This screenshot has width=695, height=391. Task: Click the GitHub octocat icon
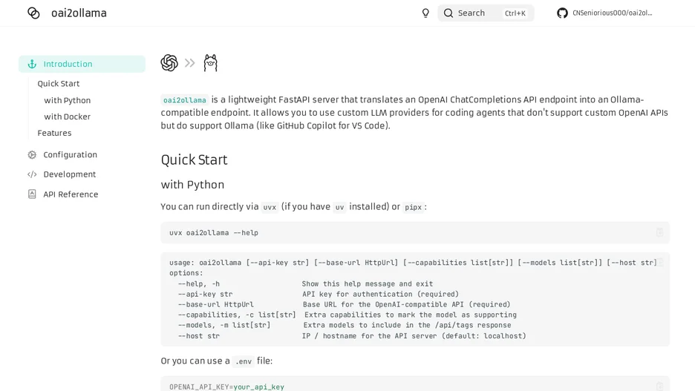click(x=562, y=13)
